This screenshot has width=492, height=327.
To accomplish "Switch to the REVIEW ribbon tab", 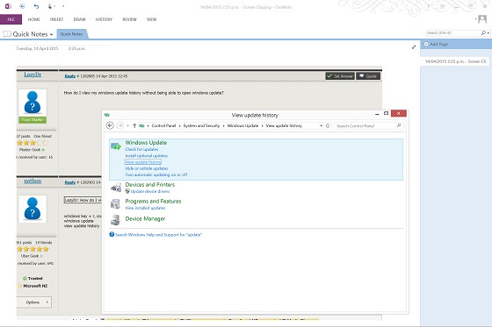I will 130,19.
